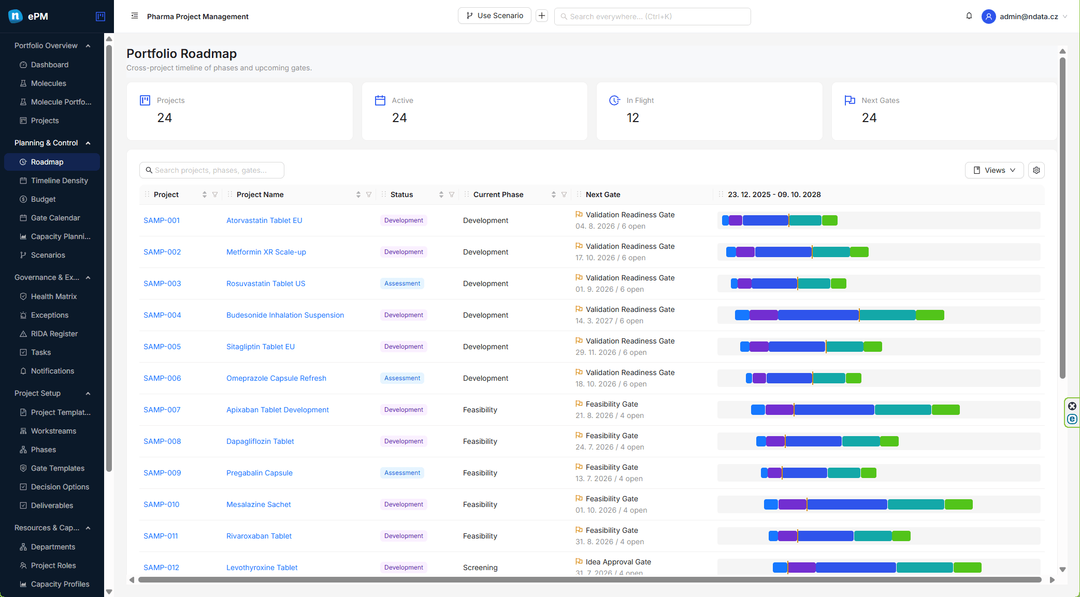This screenshot has width=1080, height=597.
Task: Click the filter icon on Project column
Action: (x=215, y=195)
